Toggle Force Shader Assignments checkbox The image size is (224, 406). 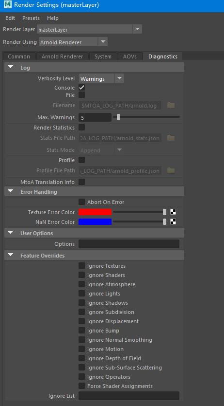(82, 386)
